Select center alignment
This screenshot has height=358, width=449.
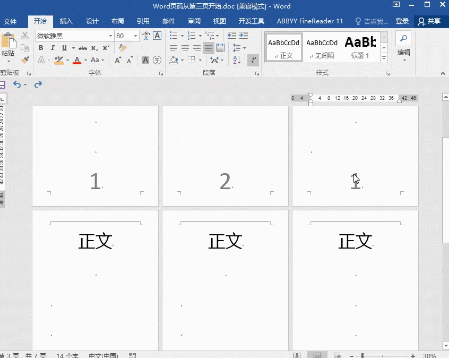(x=185, y=48)
